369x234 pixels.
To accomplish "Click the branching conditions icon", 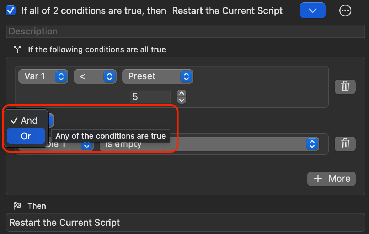I will (x=17, y=49).
